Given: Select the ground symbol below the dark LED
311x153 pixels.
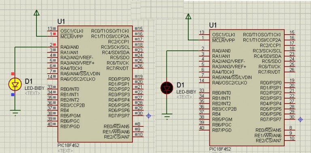Looking at the screenshot, I should 167,116.
